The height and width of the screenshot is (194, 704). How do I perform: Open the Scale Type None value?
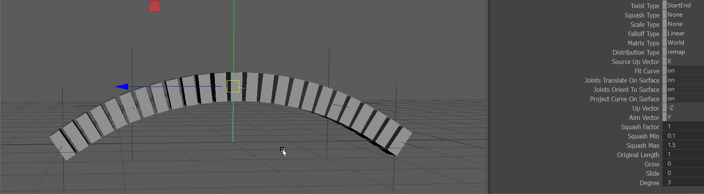point(683,24)
